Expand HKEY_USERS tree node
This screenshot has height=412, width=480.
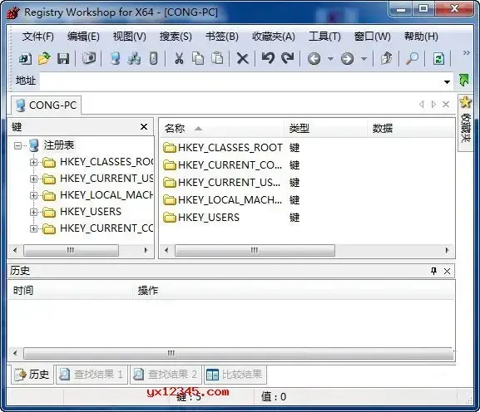coord(33,212)
